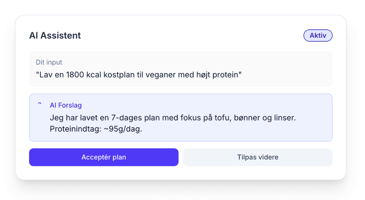365x200 pixels.
Task: Click the AI Assistent title
Action: (x=55, y=35)
